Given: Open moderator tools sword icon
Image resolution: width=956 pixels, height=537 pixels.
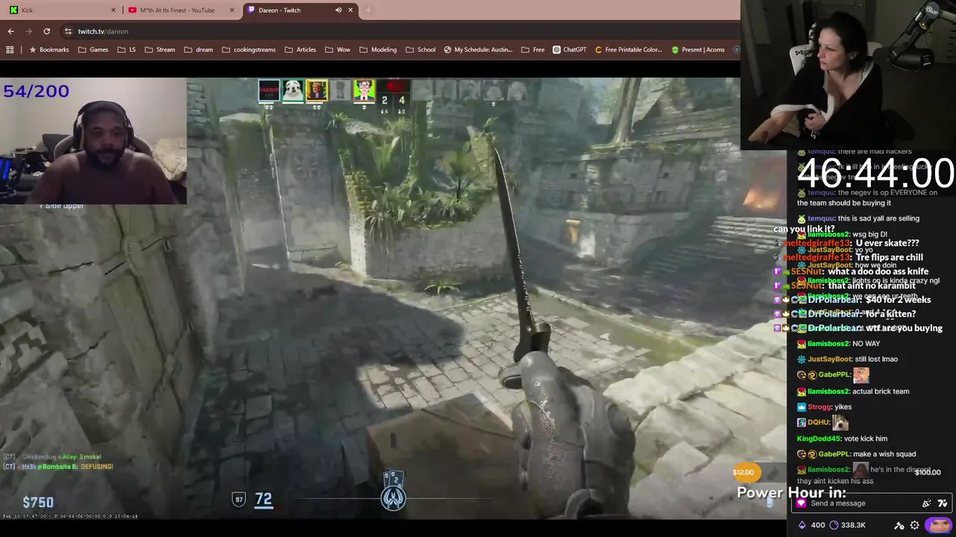Looking at the screenshot, I should (x=899, y=525).
